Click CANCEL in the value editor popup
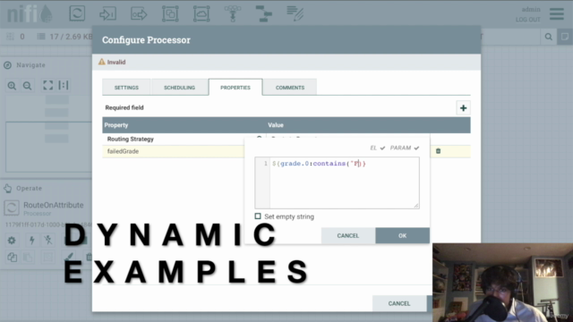The height and width of the screenshot is (322, 573). coord(348,236)
